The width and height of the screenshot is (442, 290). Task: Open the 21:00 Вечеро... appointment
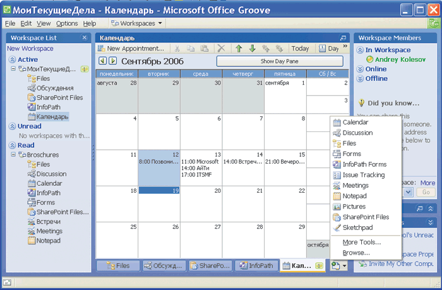coord(285,162)
